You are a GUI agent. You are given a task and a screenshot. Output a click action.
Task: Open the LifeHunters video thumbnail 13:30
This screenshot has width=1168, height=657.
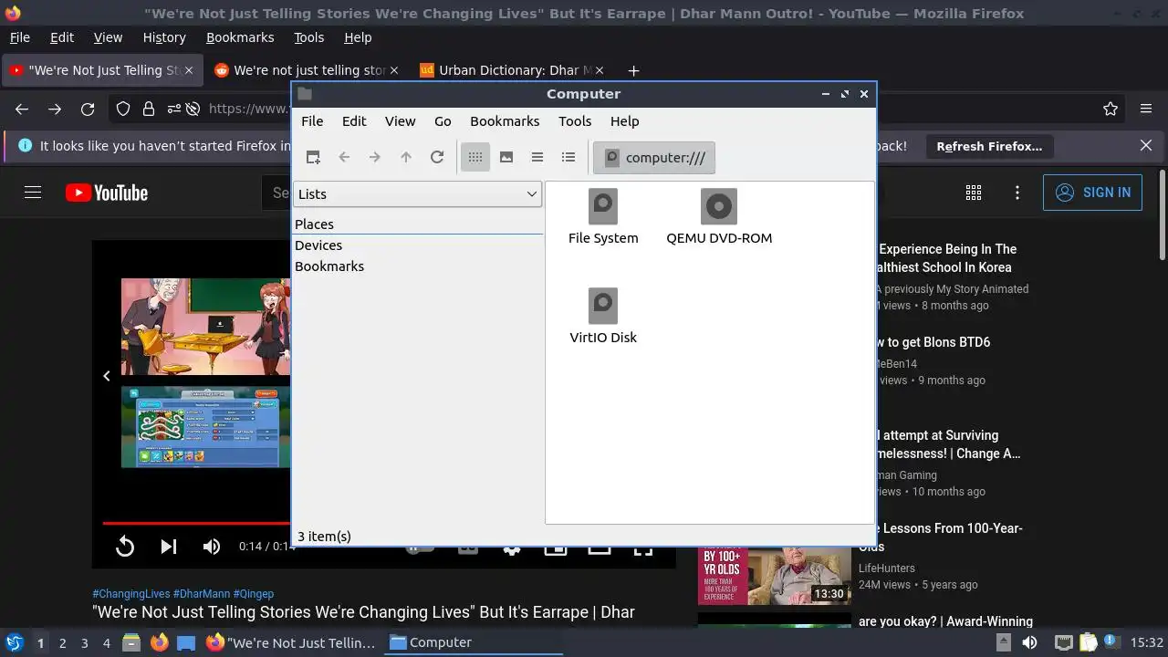(x=774, y=575)
